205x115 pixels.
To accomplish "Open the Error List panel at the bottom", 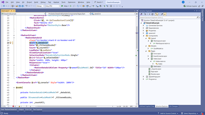I will point(28,109).
